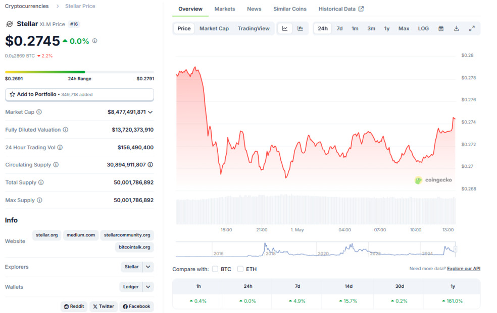Select the 1m time range
The image size is (497, 313).
(355, 28)
